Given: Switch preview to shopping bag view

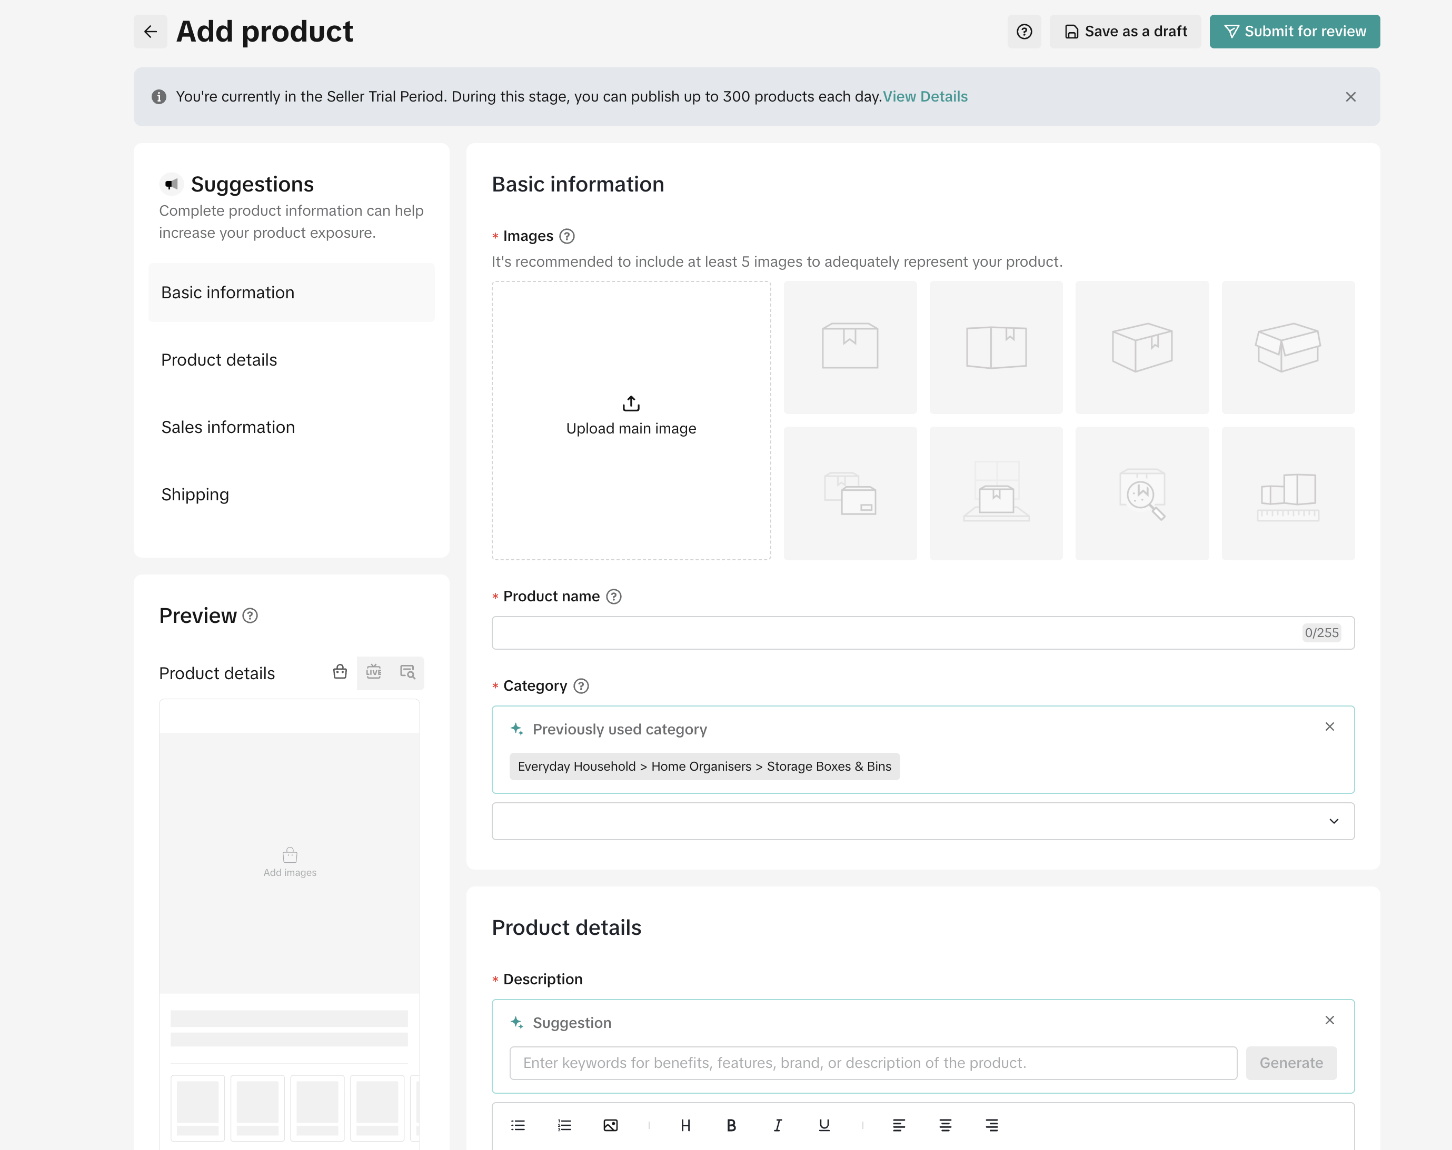Looking at the screenshot, I should click(x=340, y=672).
